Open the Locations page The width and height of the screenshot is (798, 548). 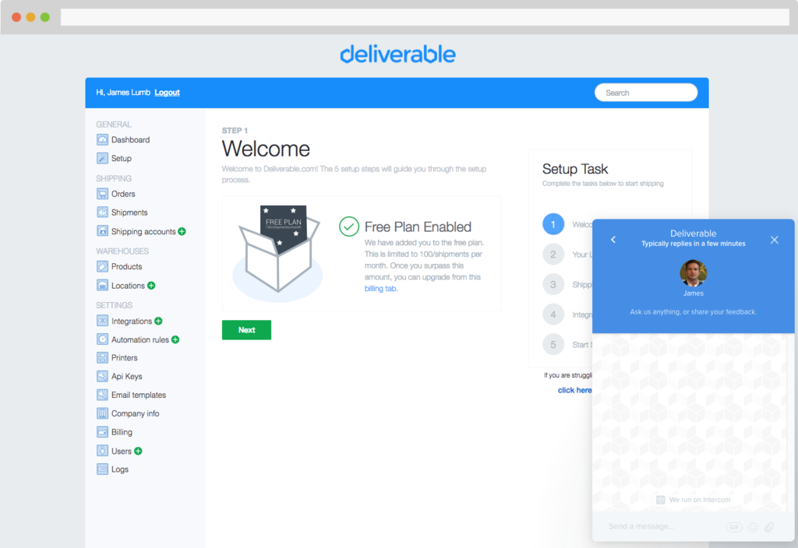click(128, 286)
